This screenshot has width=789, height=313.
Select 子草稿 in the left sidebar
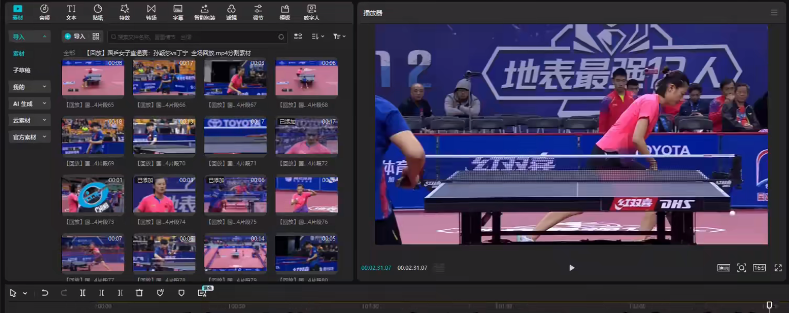pos(22,71)
